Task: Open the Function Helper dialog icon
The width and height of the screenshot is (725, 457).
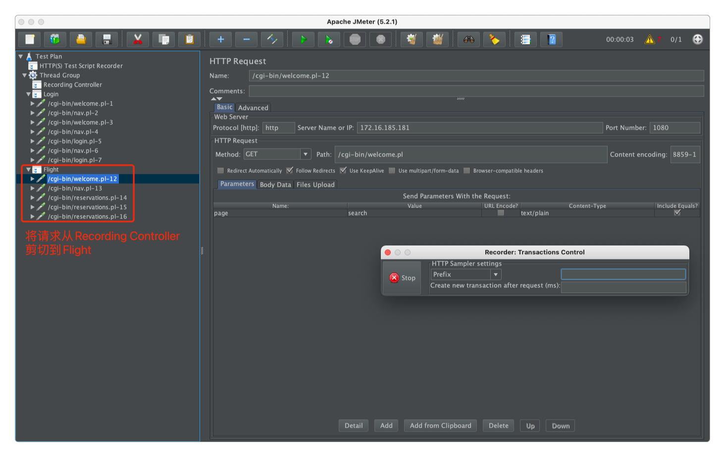Action: click(525, 39)
